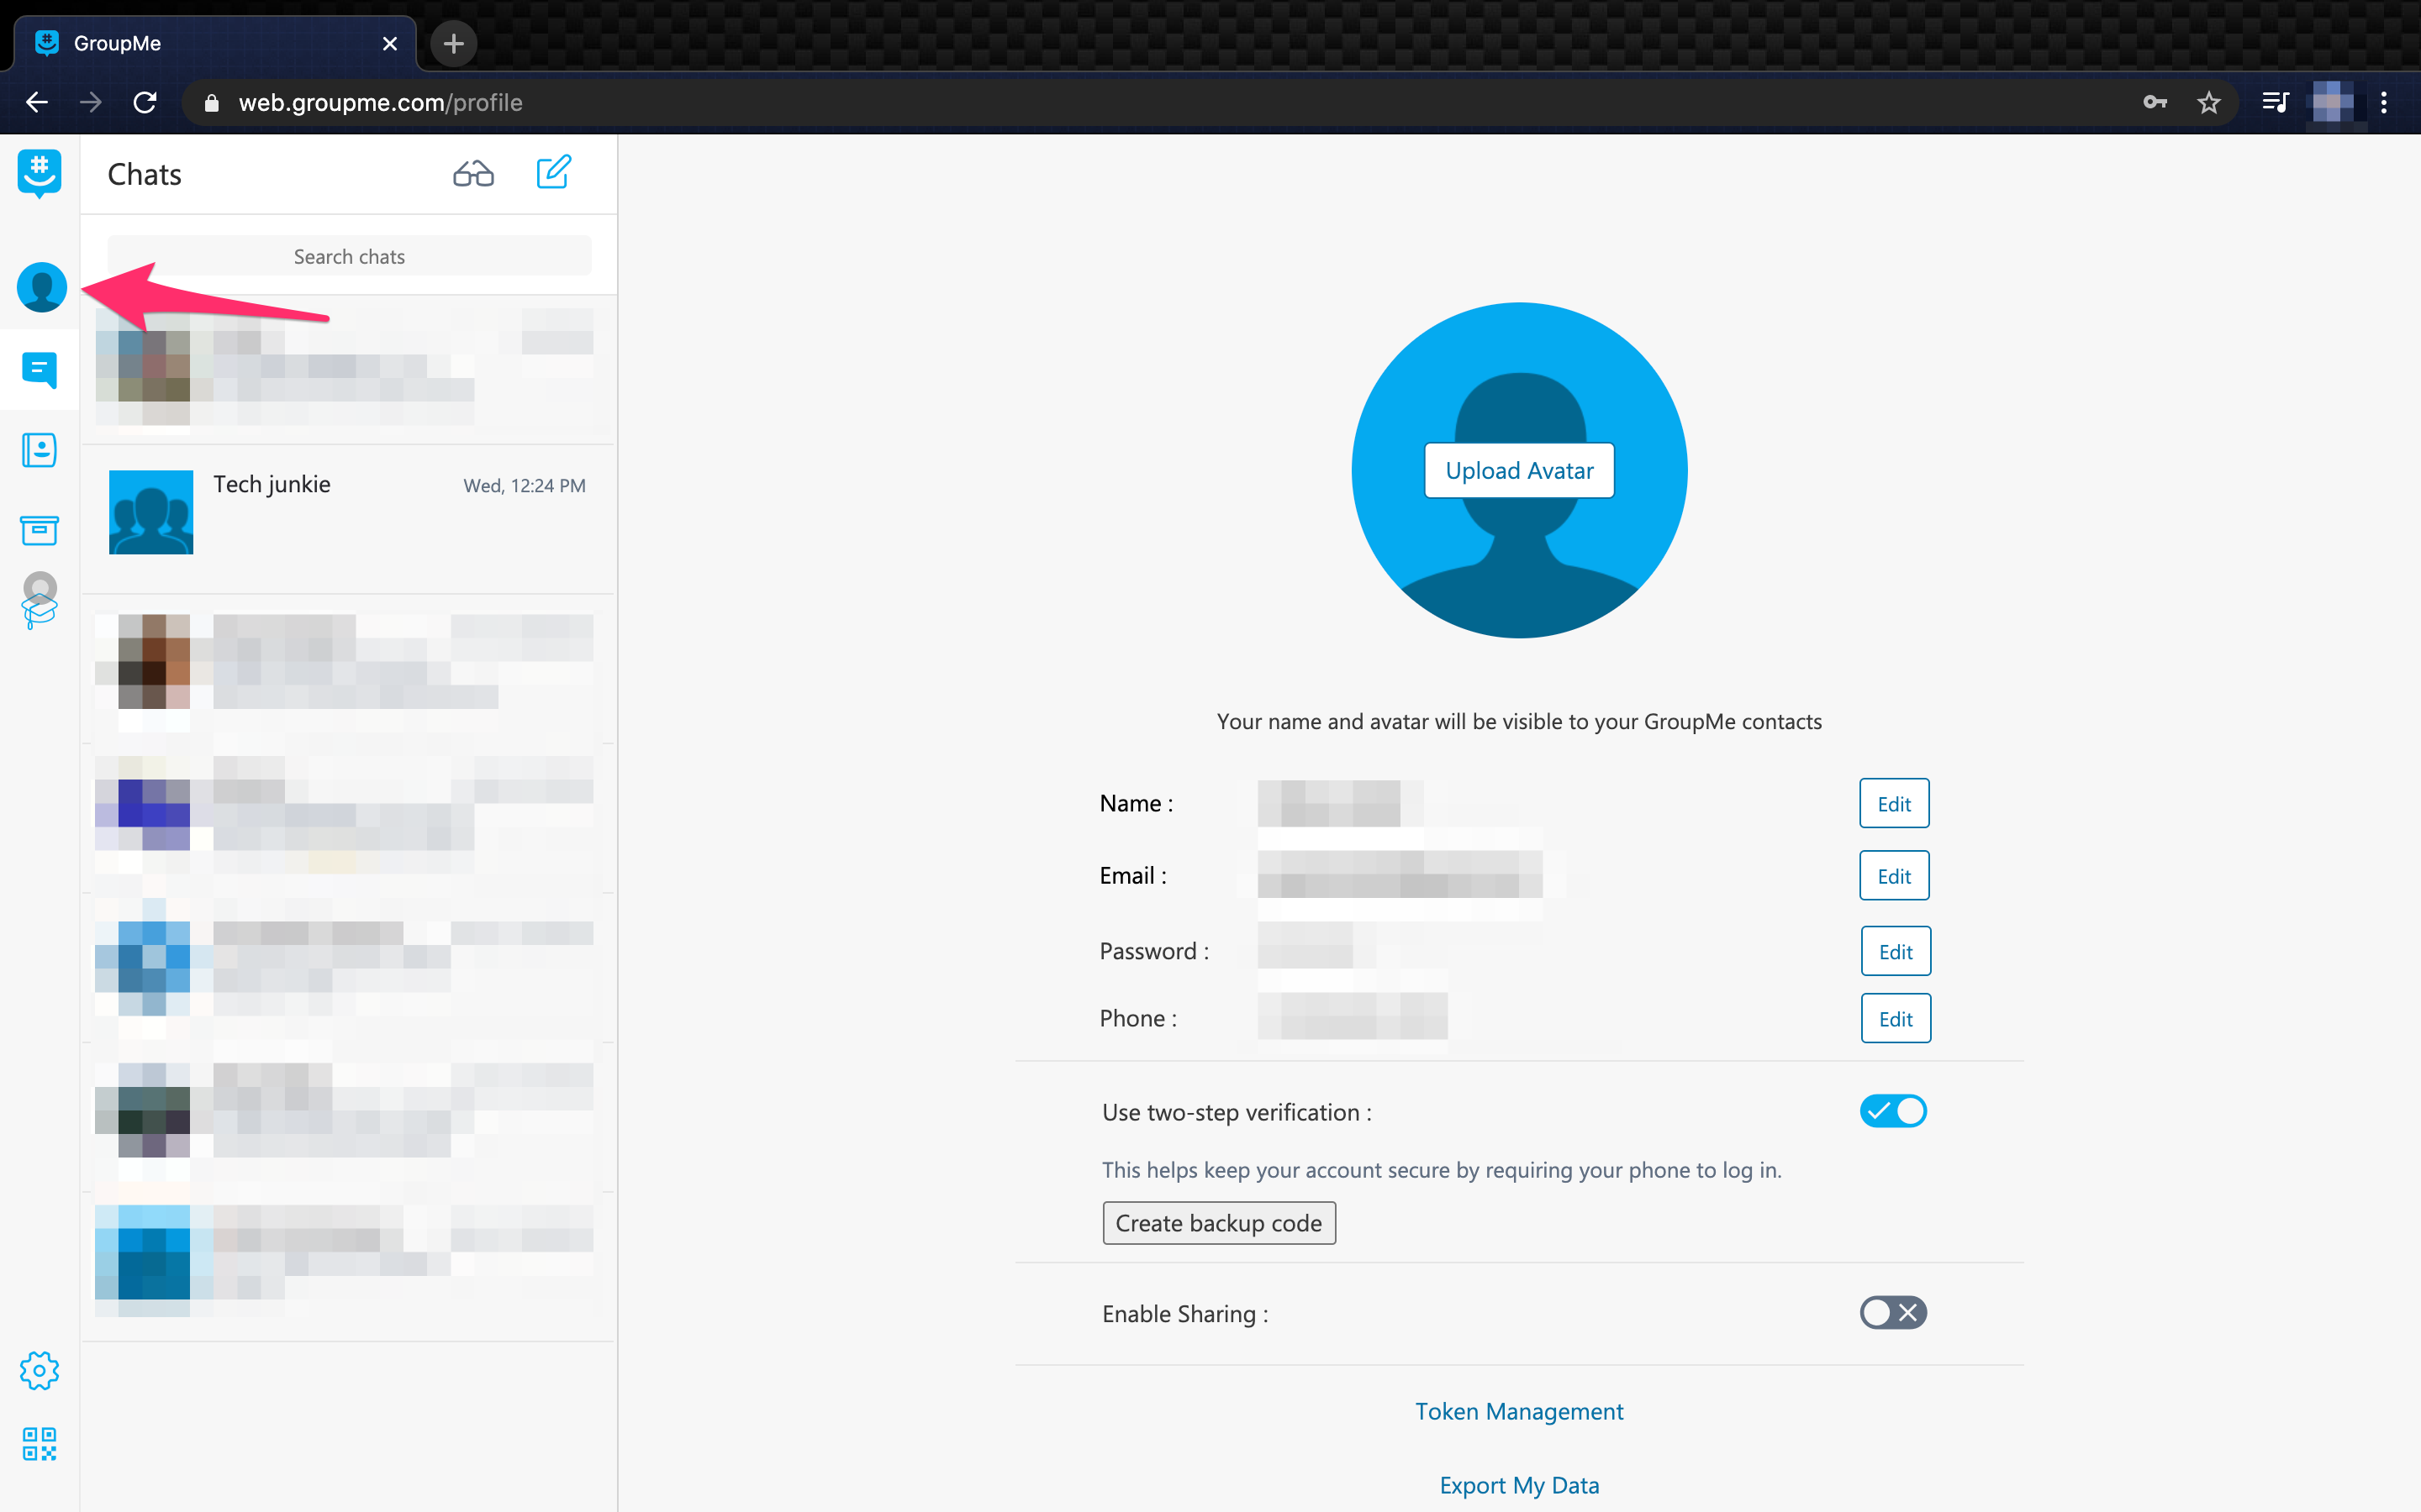The image size is (2421, 1512).
Task: Open Token Management
Action: tap(1519, 1411)
